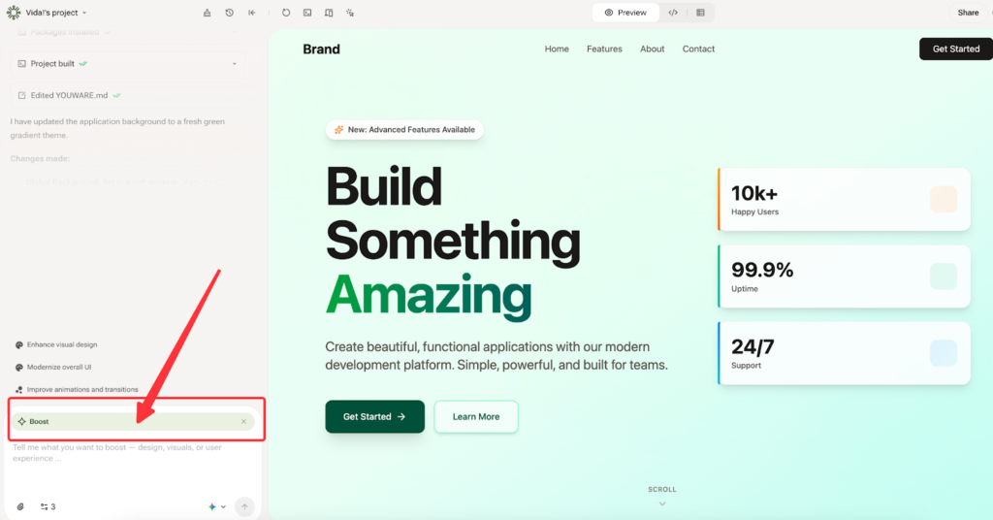This screenshot has height=520, width=993.
Task: Switch to the table layout view icon
Action: [x=700, y=13]
